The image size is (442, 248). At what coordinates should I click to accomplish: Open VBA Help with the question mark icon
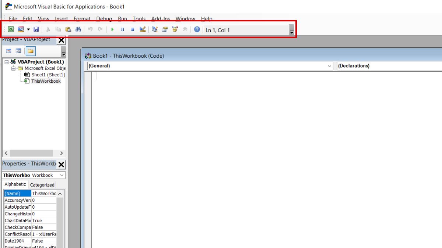point(197,30)
